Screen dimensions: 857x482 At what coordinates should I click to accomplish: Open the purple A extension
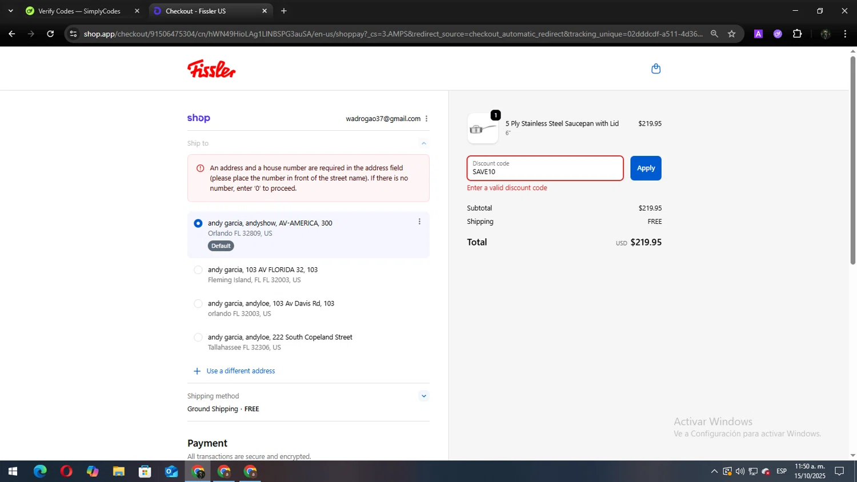[758, 34]
